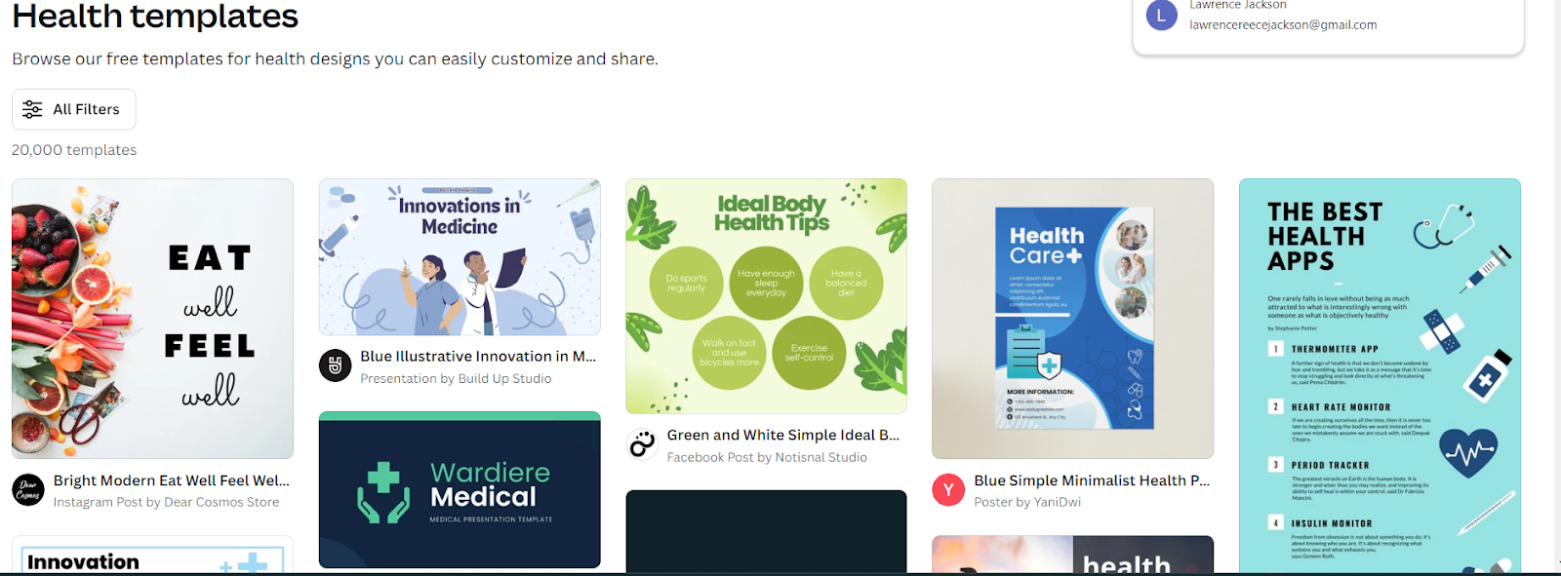
Task: Click the Notisnal Studio creator logo
Action: pos(642,444)
